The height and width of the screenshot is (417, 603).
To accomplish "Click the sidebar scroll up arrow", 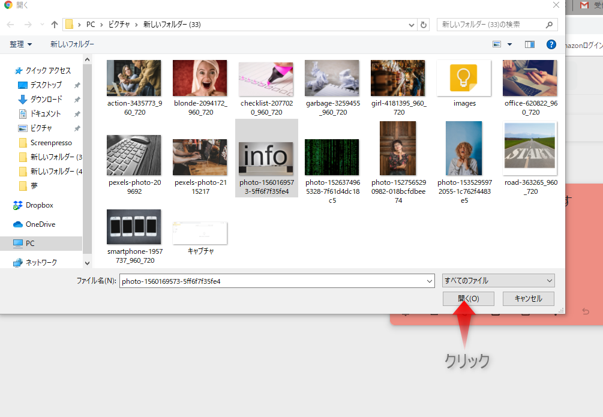I will tap(87, 59).
